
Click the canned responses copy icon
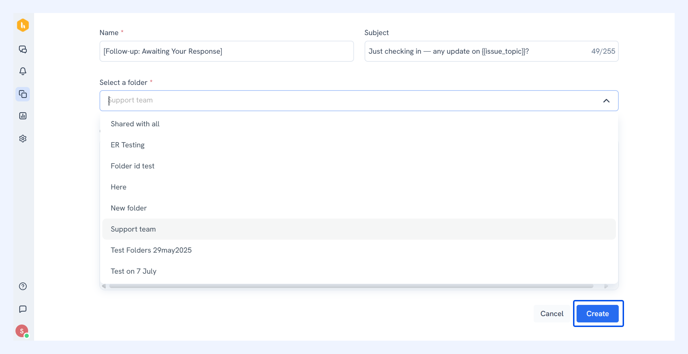23,94
